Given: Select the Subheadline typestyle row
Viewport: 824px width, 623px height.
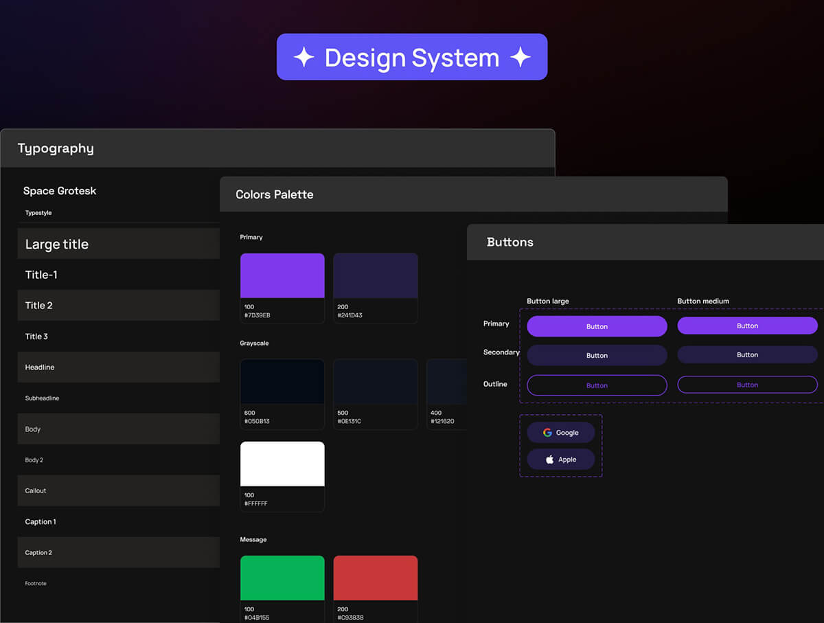Looking at the screenshot, I should [118, 398].
